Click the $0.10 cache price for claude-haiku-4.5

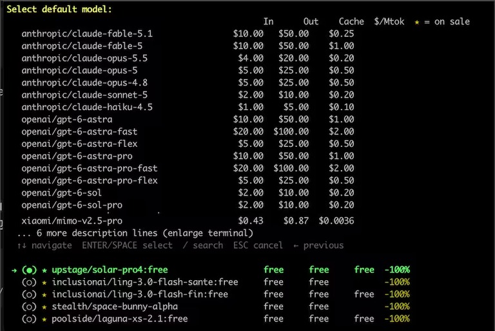click(342, 108)
